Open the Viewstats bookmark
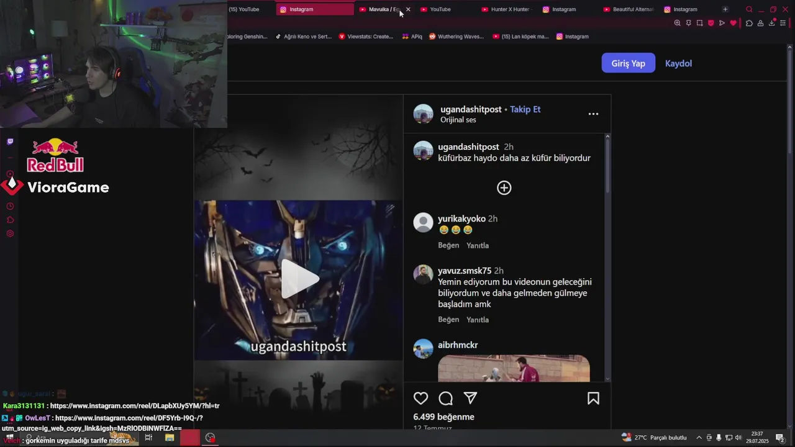Image resolution: width=795 pixels, height=447 pixels. pos(366,37)
